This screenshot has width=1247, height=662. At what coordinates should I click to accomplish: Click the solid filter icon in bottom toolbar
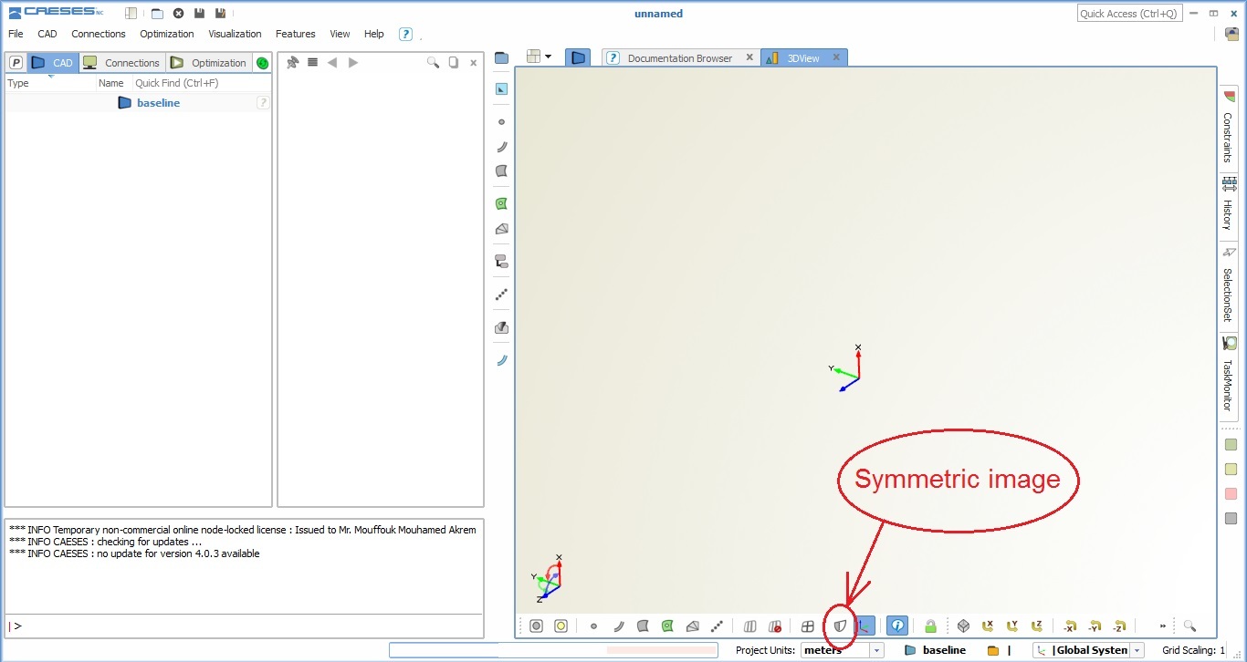point(692,626)
